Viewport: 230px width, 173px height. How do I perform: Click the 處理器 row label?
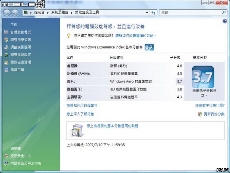[x=73, y=66]
